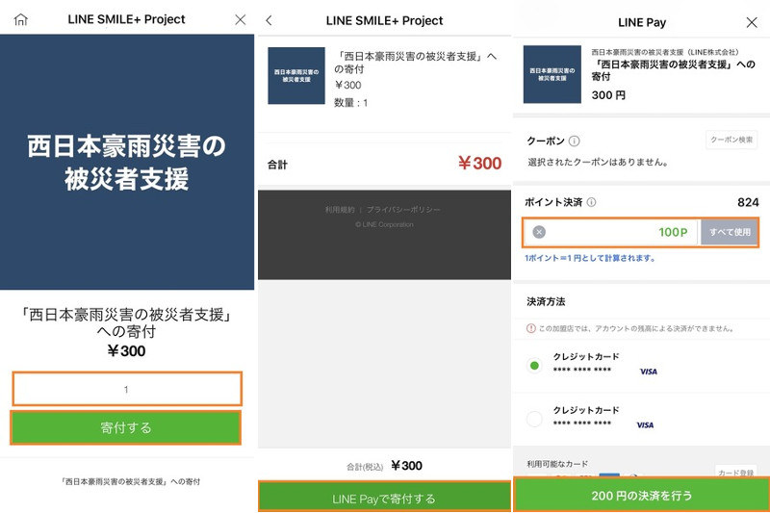This screenshot has height=513, width=770.
Task: Tap the green 寄付する button
Action: (126, 427)
